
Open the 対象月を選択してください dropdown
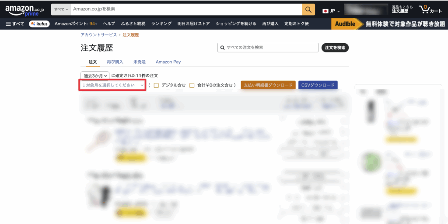112,85
